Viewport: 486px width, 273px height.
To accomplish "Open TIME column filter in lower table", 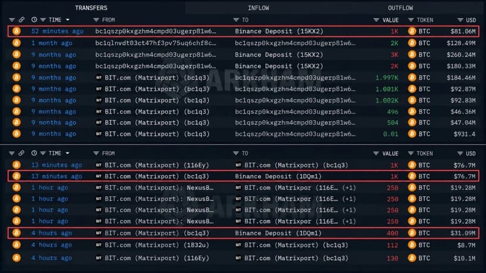I will click(43, 153).
